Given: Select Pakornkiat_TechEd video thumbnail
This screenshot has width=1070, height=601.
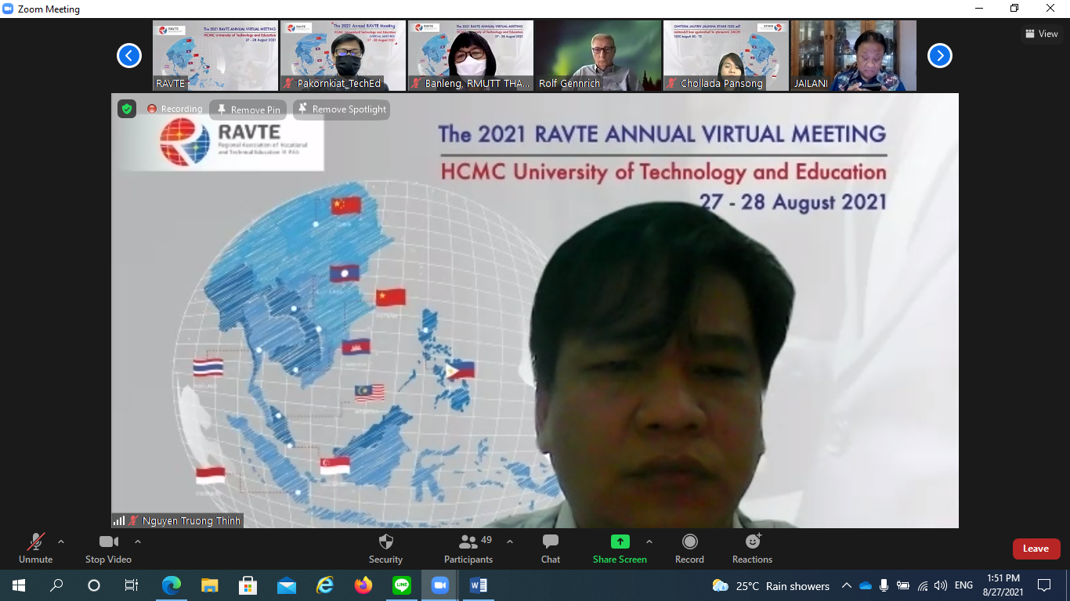Looking at the screenshot, I should tap(343, 56).
